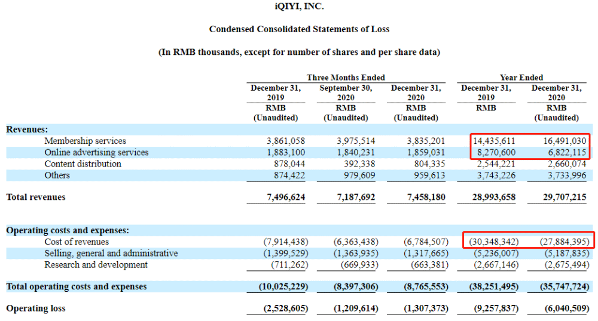Select operating loss value (9,257,837)
This screenshot has width=598, height=321.
[496, 308]
